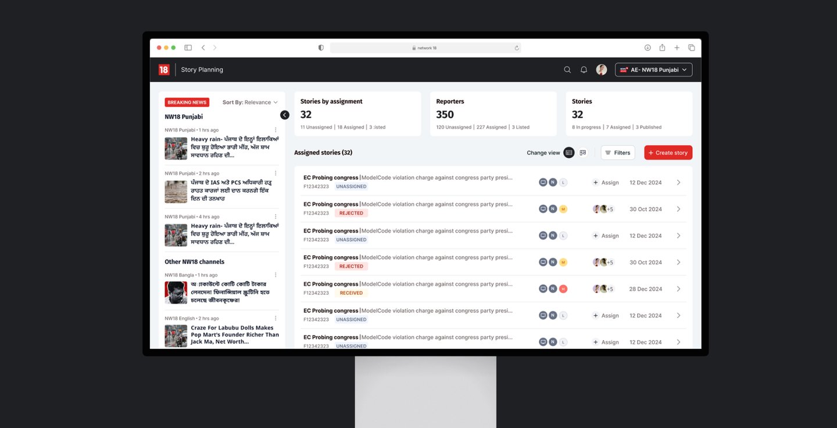Click the Story Planning title

[x=202, y=70]
